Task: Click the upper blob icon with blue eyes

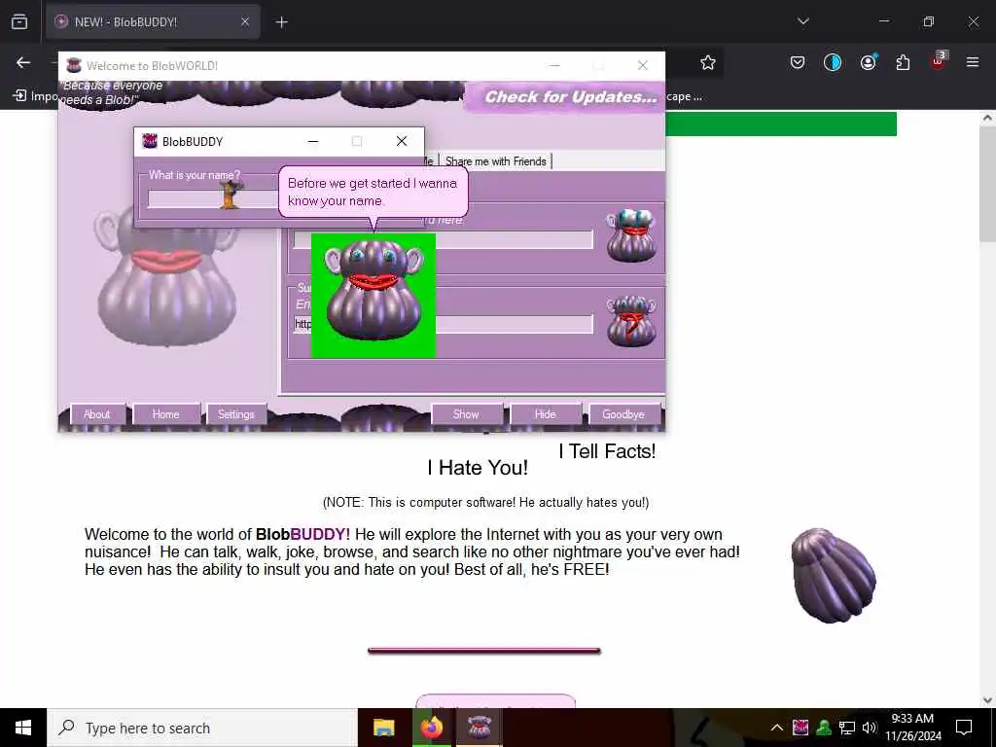Action: (630, 235)
